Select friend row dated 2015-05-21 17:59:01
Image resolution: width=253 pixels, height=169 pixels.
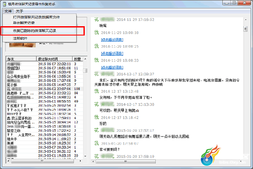pos(45,118)
